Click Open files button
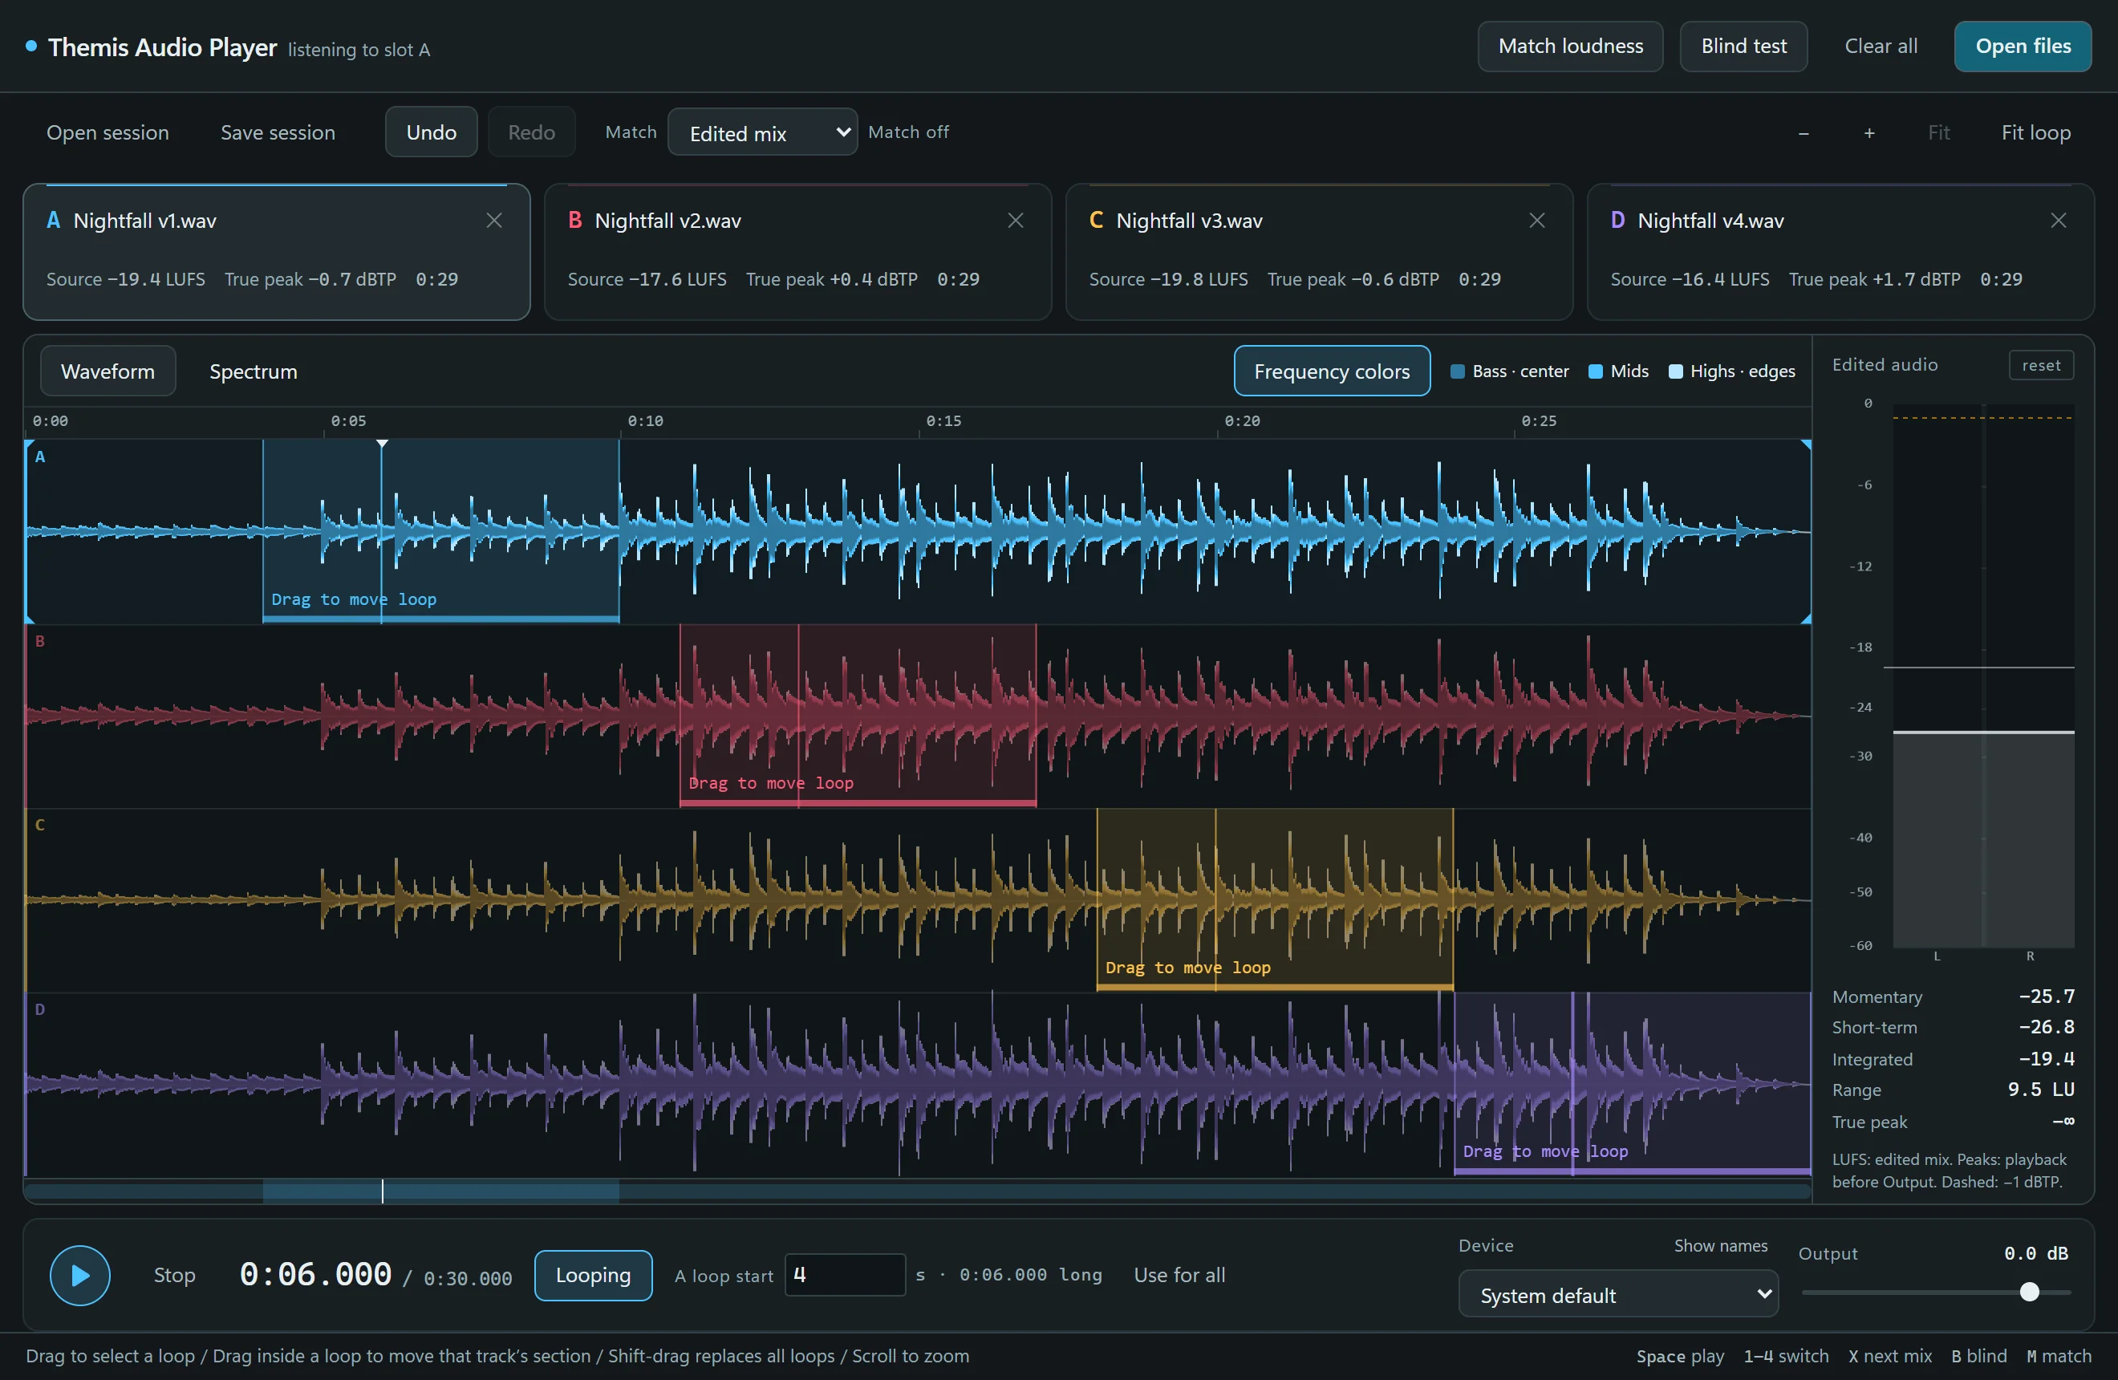The image size is (2118, 1380). (2023, 47)
